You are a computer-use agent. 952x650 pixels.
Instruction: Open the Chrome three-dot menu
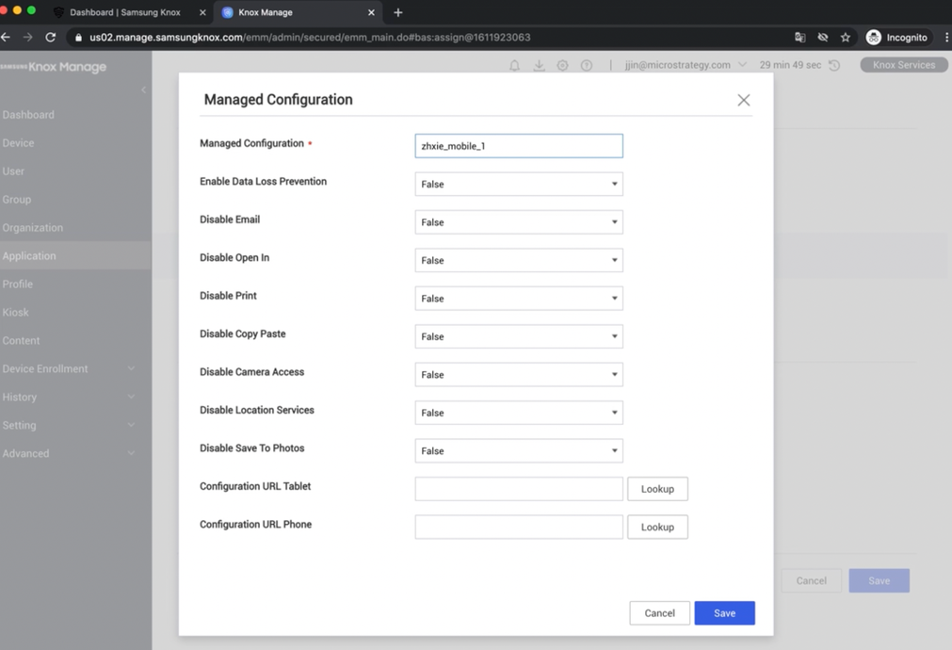click(944, 37)
